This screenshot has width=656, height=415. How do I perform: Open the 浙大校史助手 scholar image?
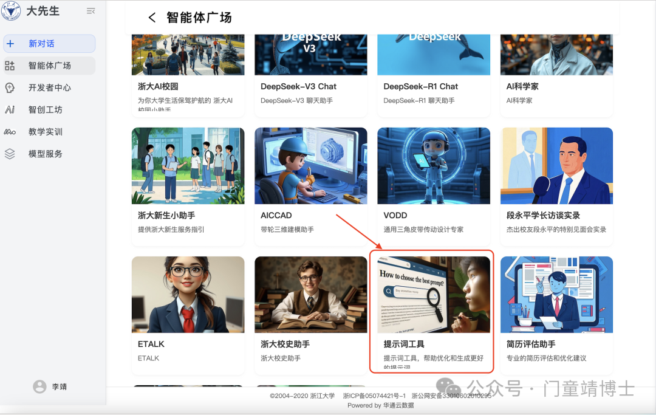pos(311,295)
